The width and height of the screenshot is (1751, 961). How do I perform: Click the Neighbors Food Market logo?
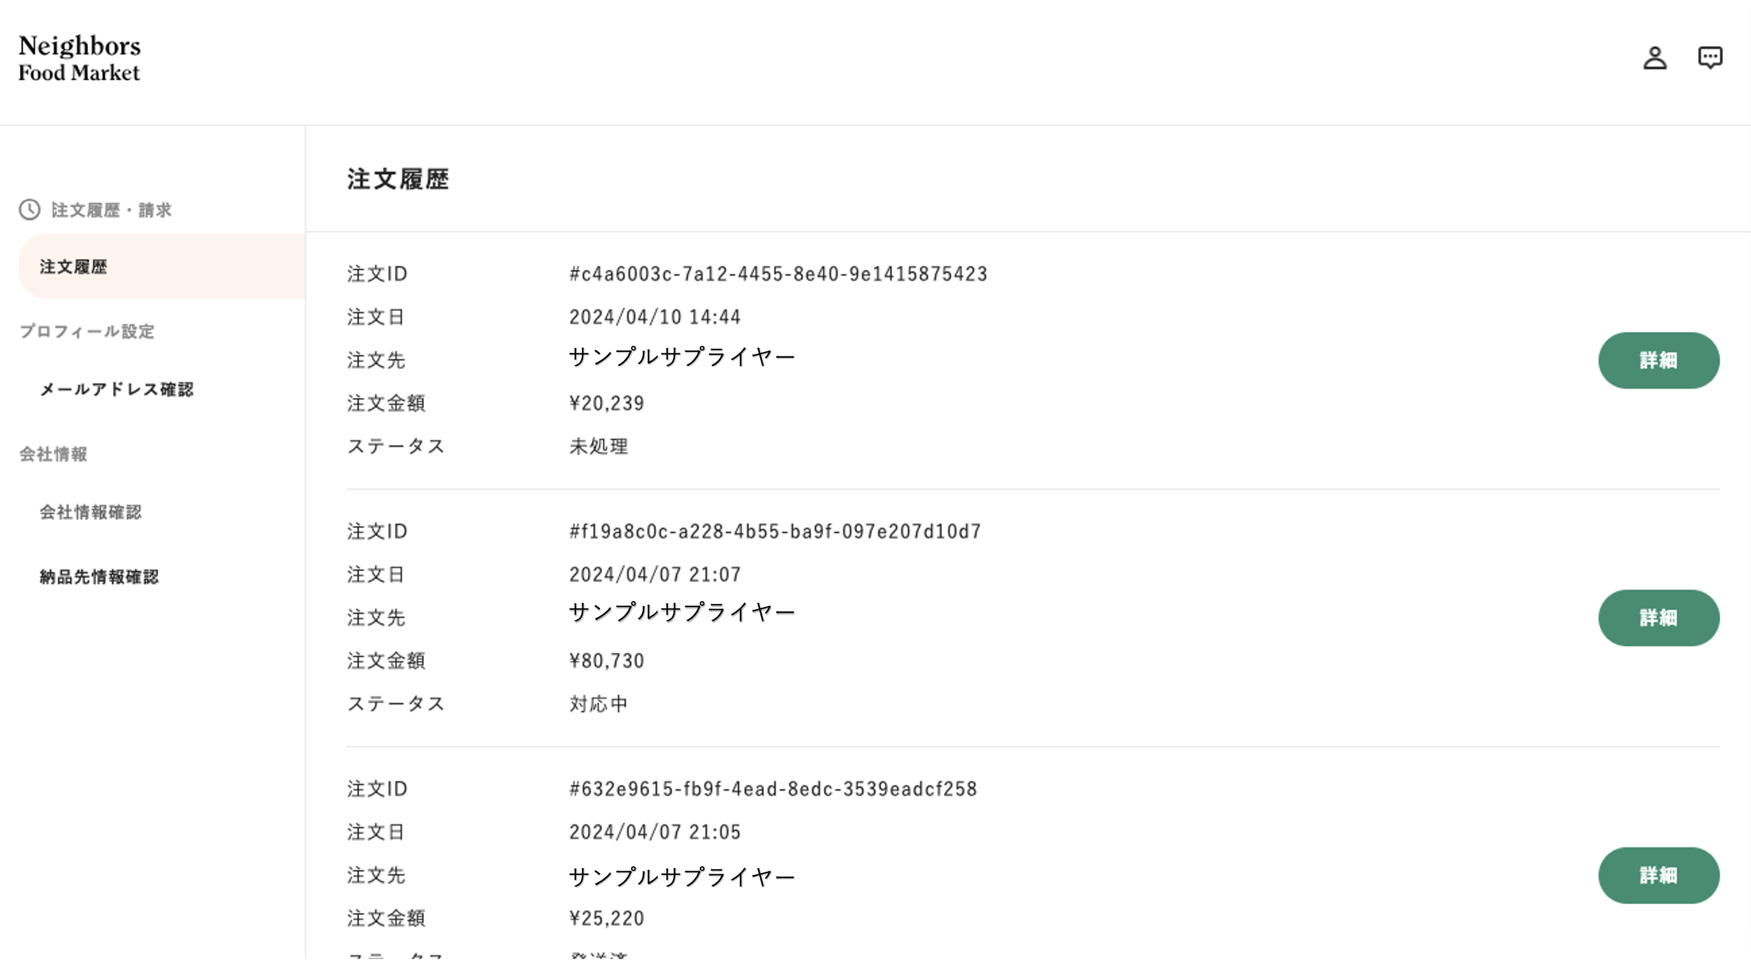click(79, 59)
